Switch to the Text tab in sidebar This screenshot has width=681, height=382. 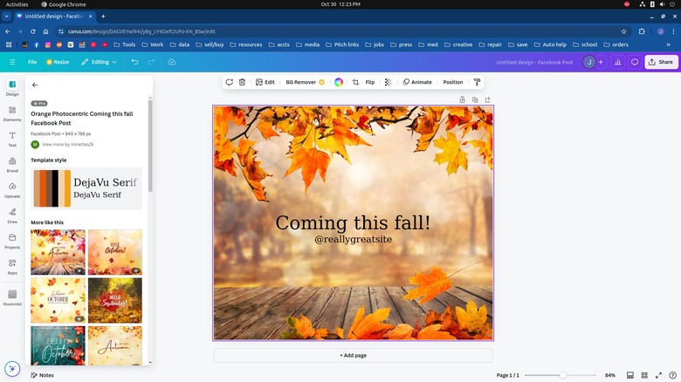[12, 139]
